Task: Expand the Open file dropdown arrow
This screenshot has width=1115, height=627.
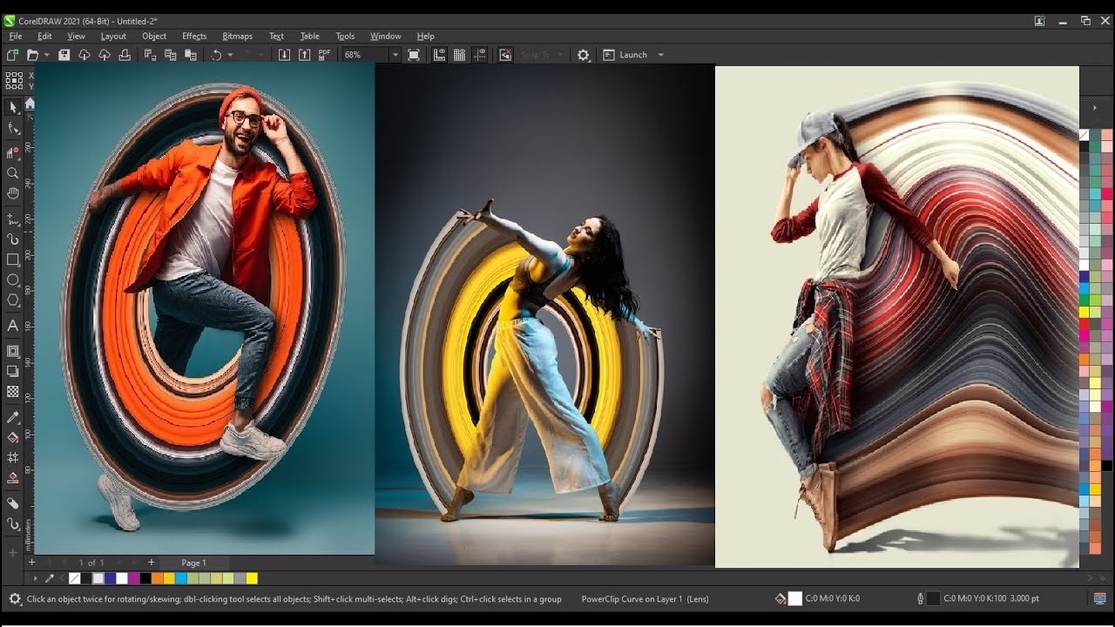Action: click(x=45, y=55)
